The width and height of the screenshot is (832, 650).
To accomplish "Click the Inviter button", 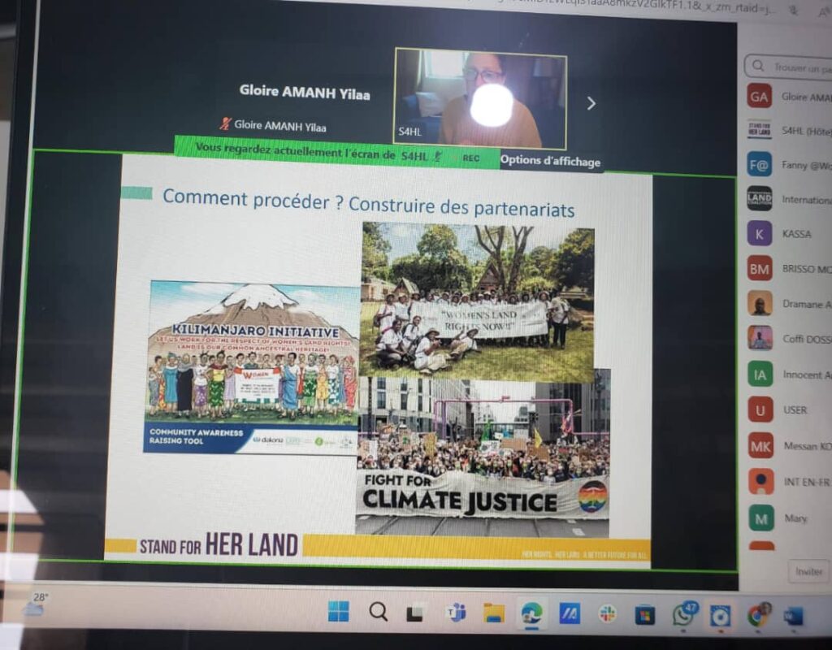I will [808, 571].
